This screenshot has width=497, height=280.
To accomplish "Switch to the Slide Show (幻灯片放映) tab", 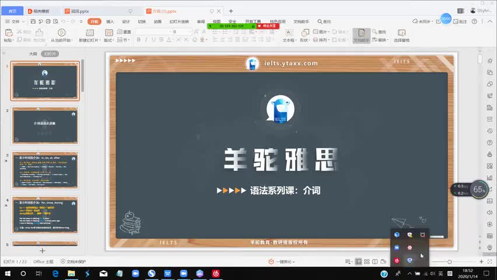I will pos(179,22).
